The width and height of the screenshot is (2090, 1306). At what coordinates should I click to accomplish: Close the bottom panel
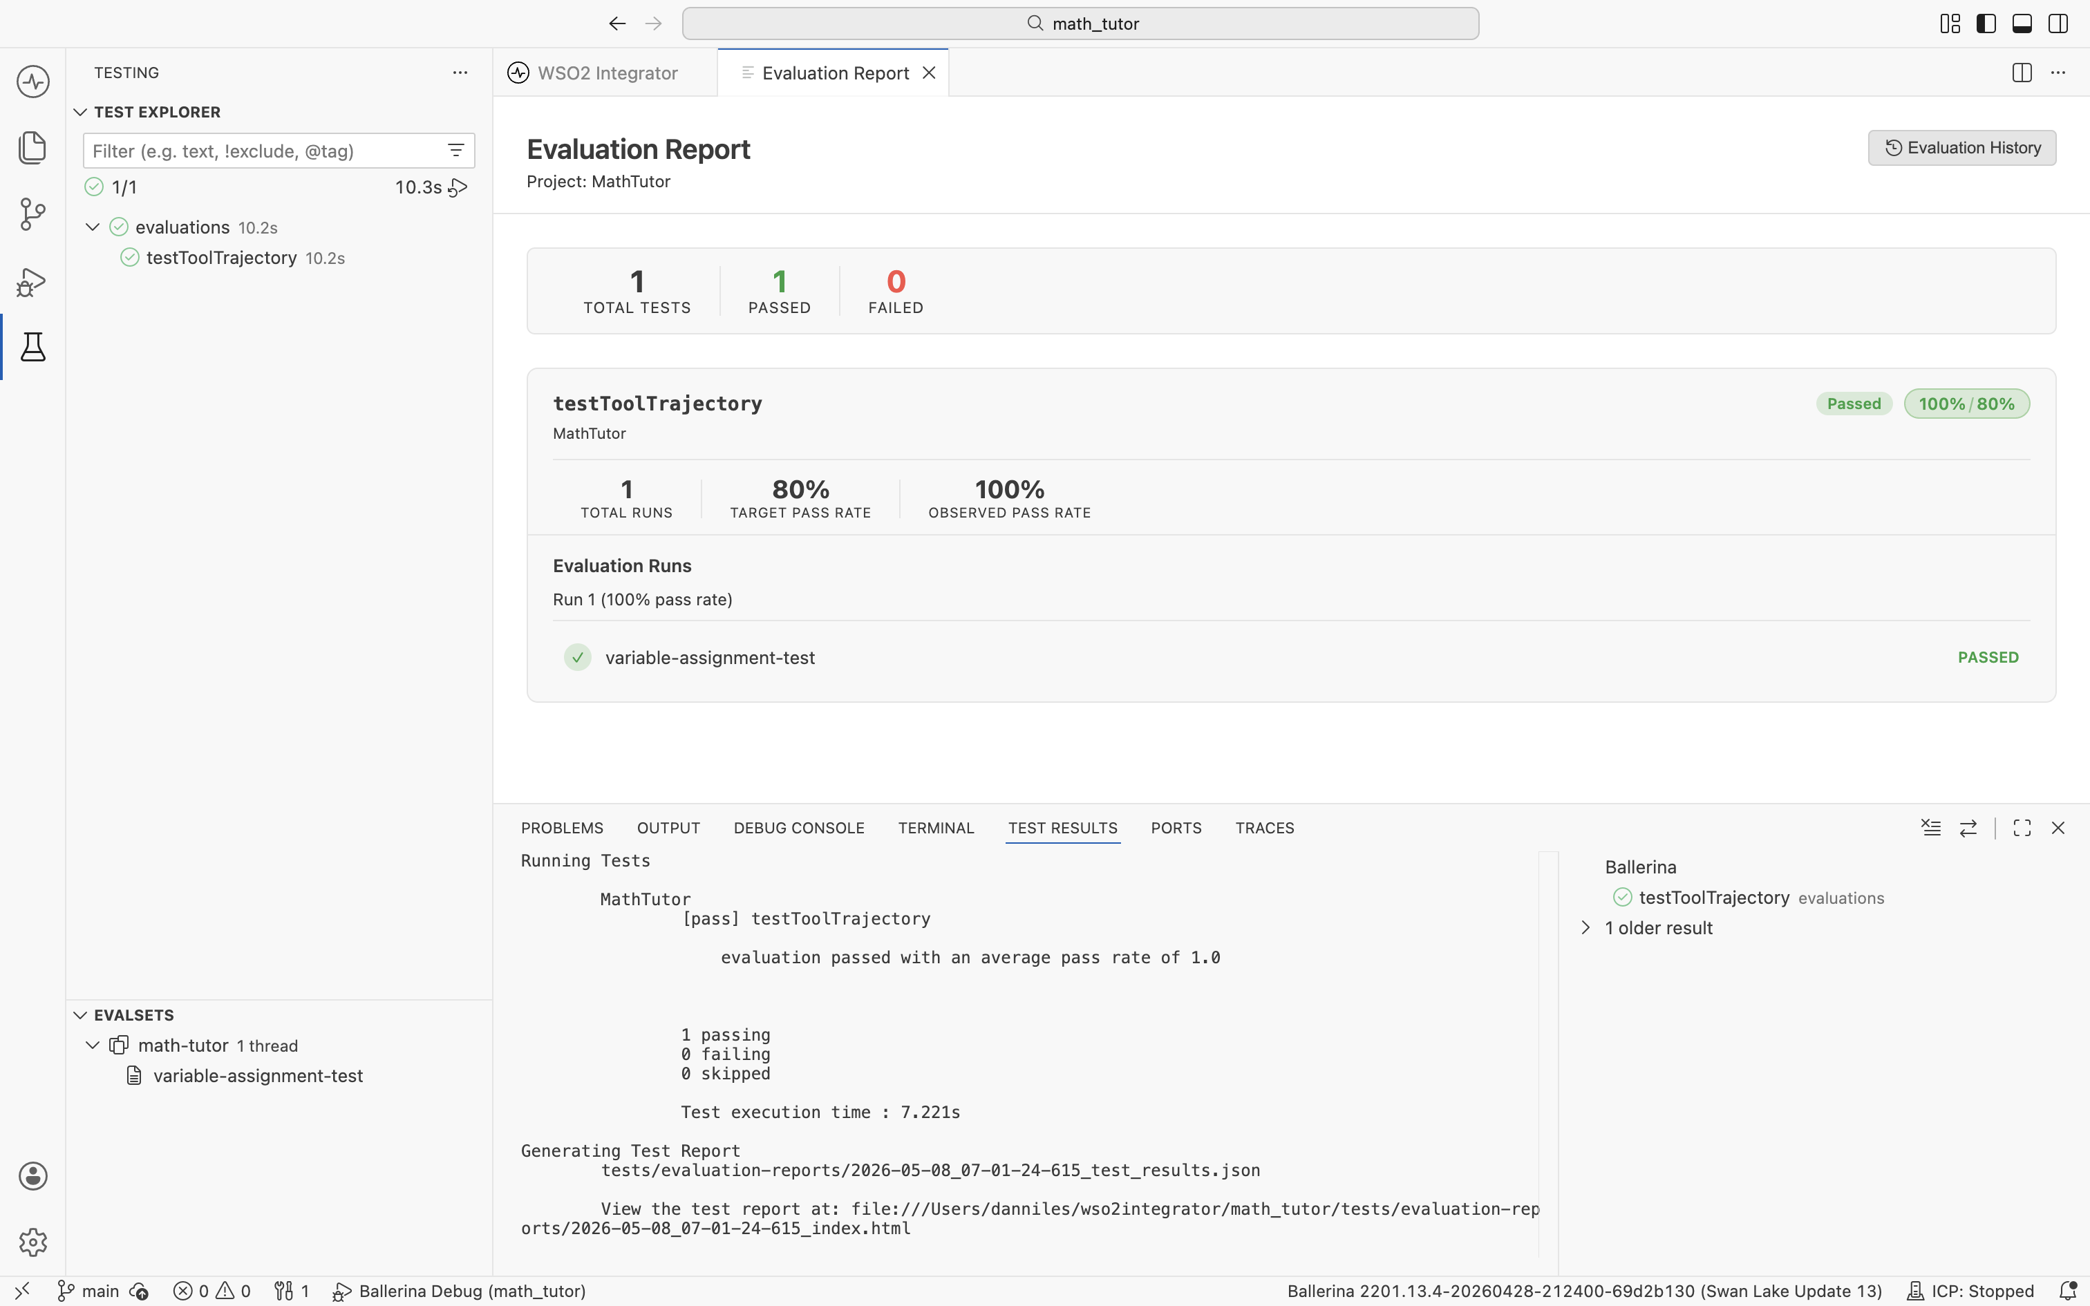[x=2058, y=828]
